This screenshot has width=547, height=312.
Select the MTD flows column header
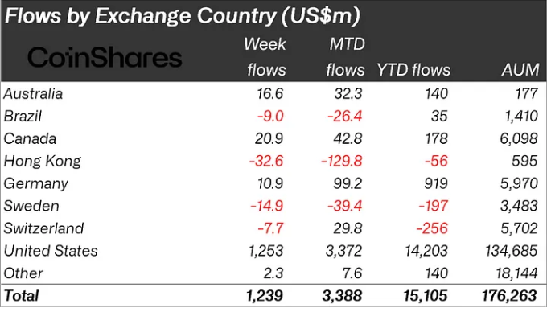point(345,57)
